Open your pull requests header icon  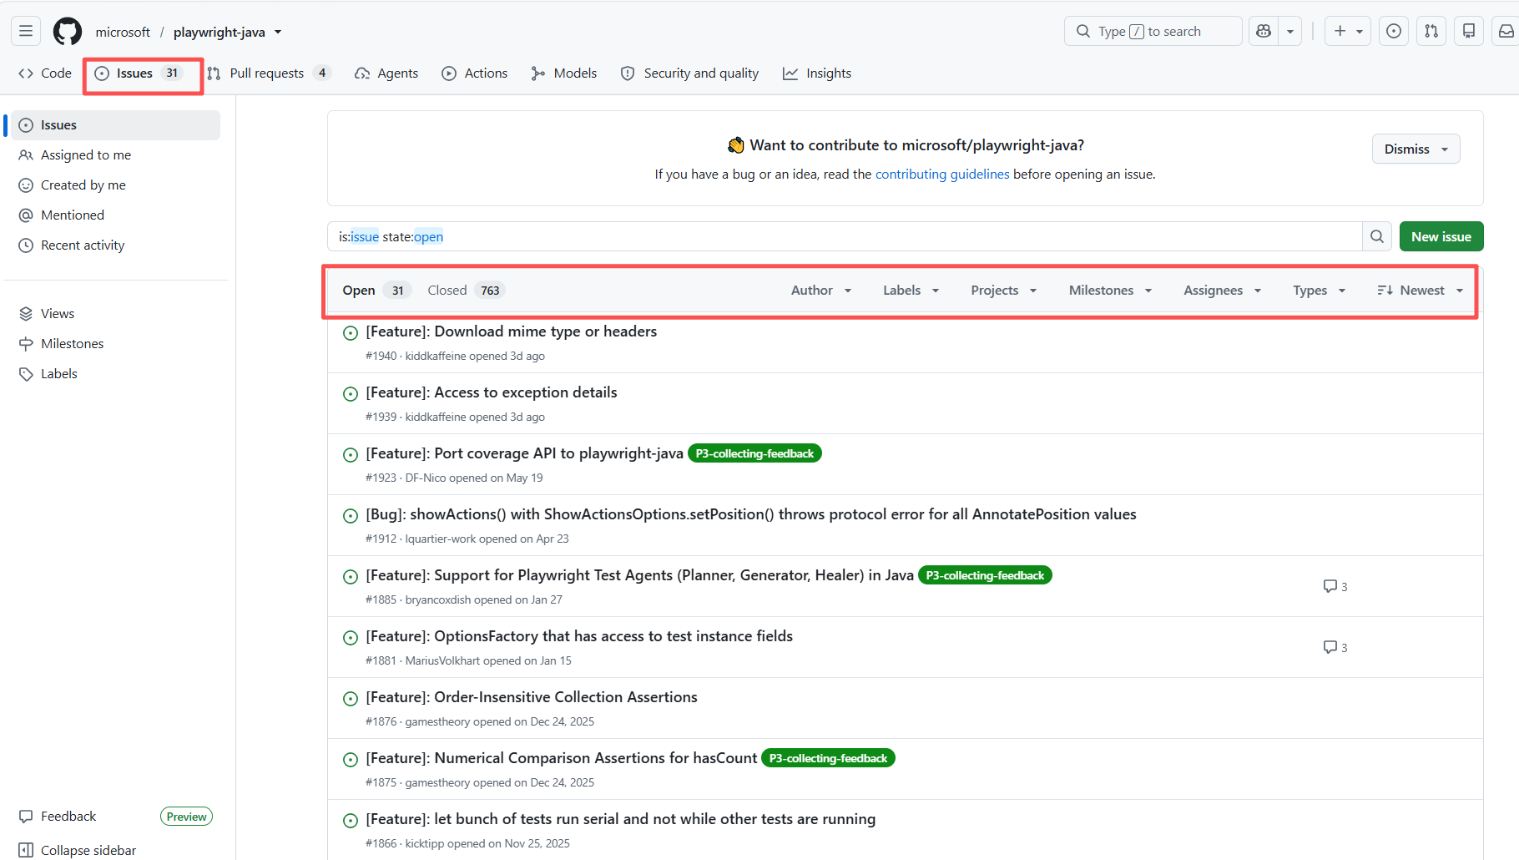(1431, 32)
